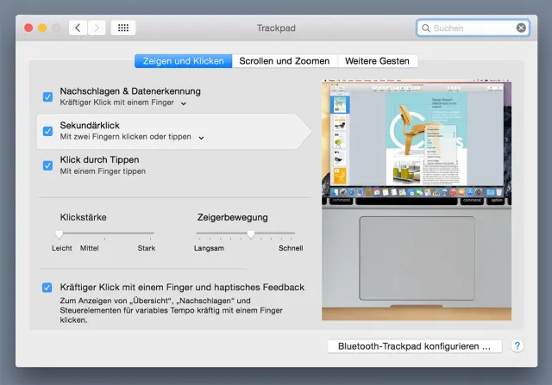The image size is (552, 385).
Task: Switch to Scrollen und Zoomen tab
Action: (x=284, y=61)
